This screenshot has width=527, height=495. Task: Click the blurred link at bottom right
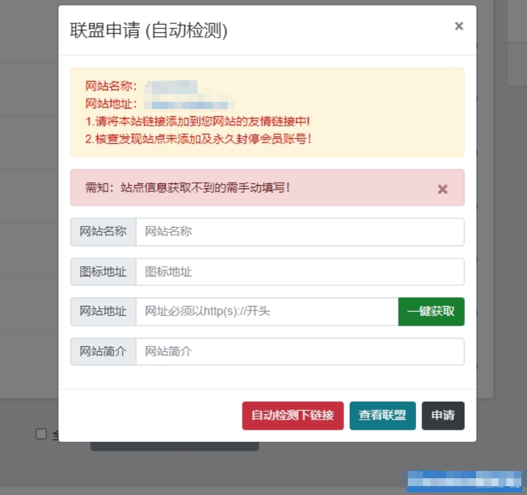pos(465,479)
